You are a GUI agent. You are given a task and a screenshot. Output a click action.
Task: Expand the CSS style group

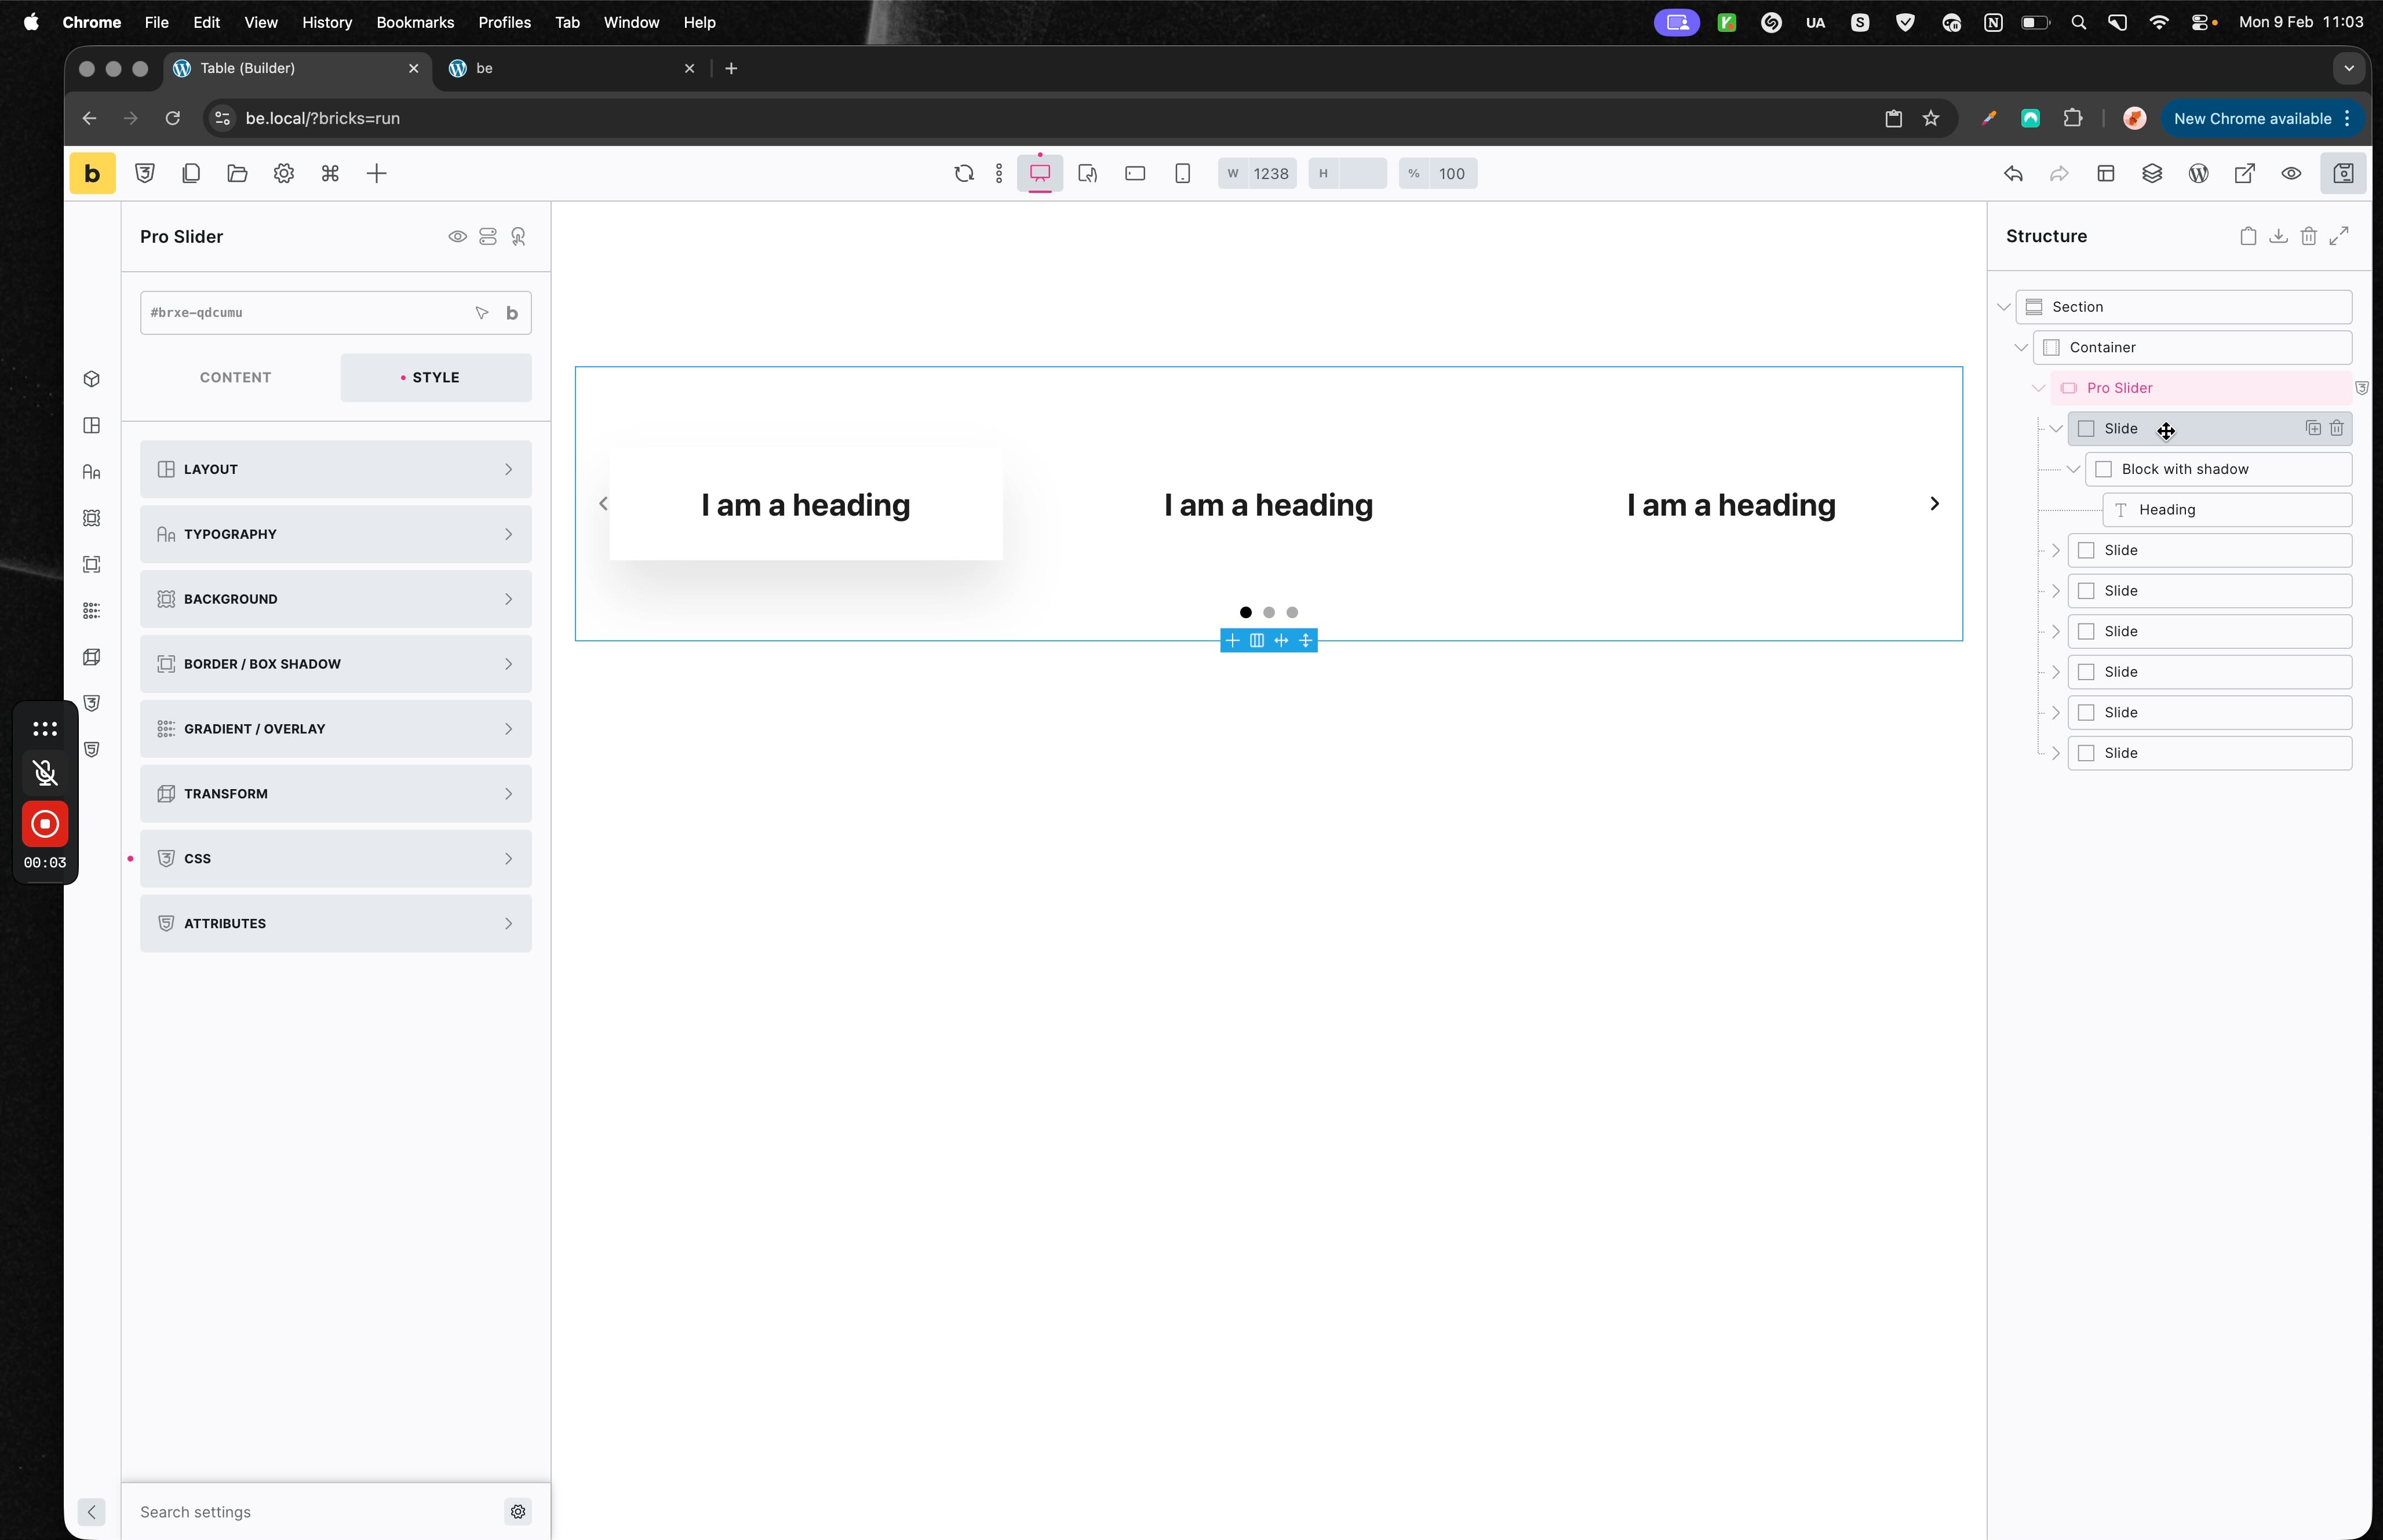336,859
